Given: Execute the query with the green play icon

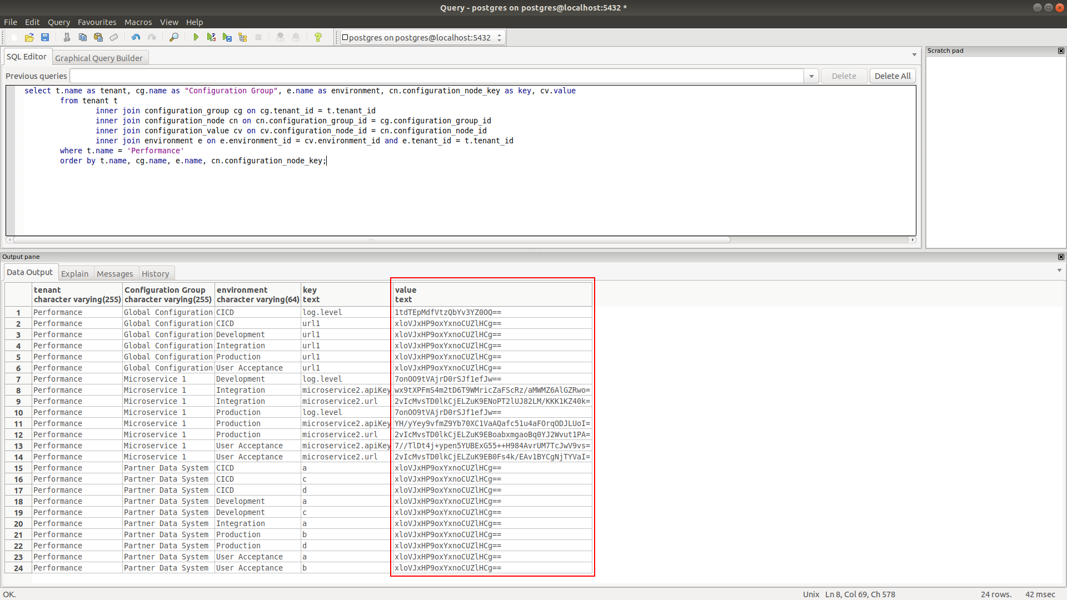Looking at the screenshot, I should point(196,37).
